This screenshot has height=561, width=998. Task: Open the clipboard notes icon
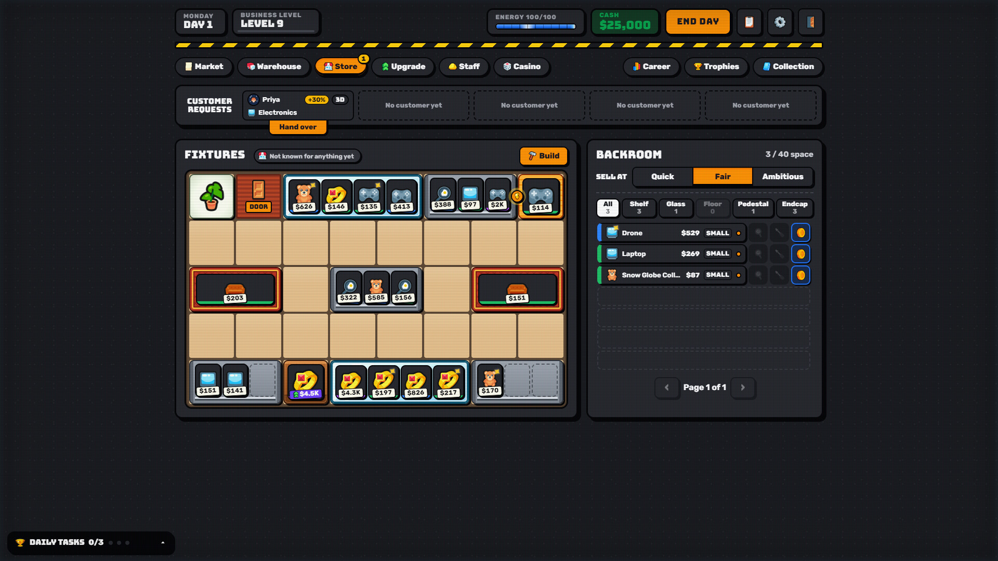point(749,22)
